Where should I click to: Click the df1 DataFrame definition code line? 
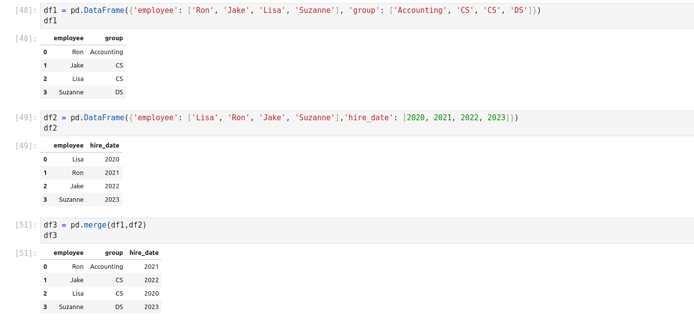click(292, 10)
